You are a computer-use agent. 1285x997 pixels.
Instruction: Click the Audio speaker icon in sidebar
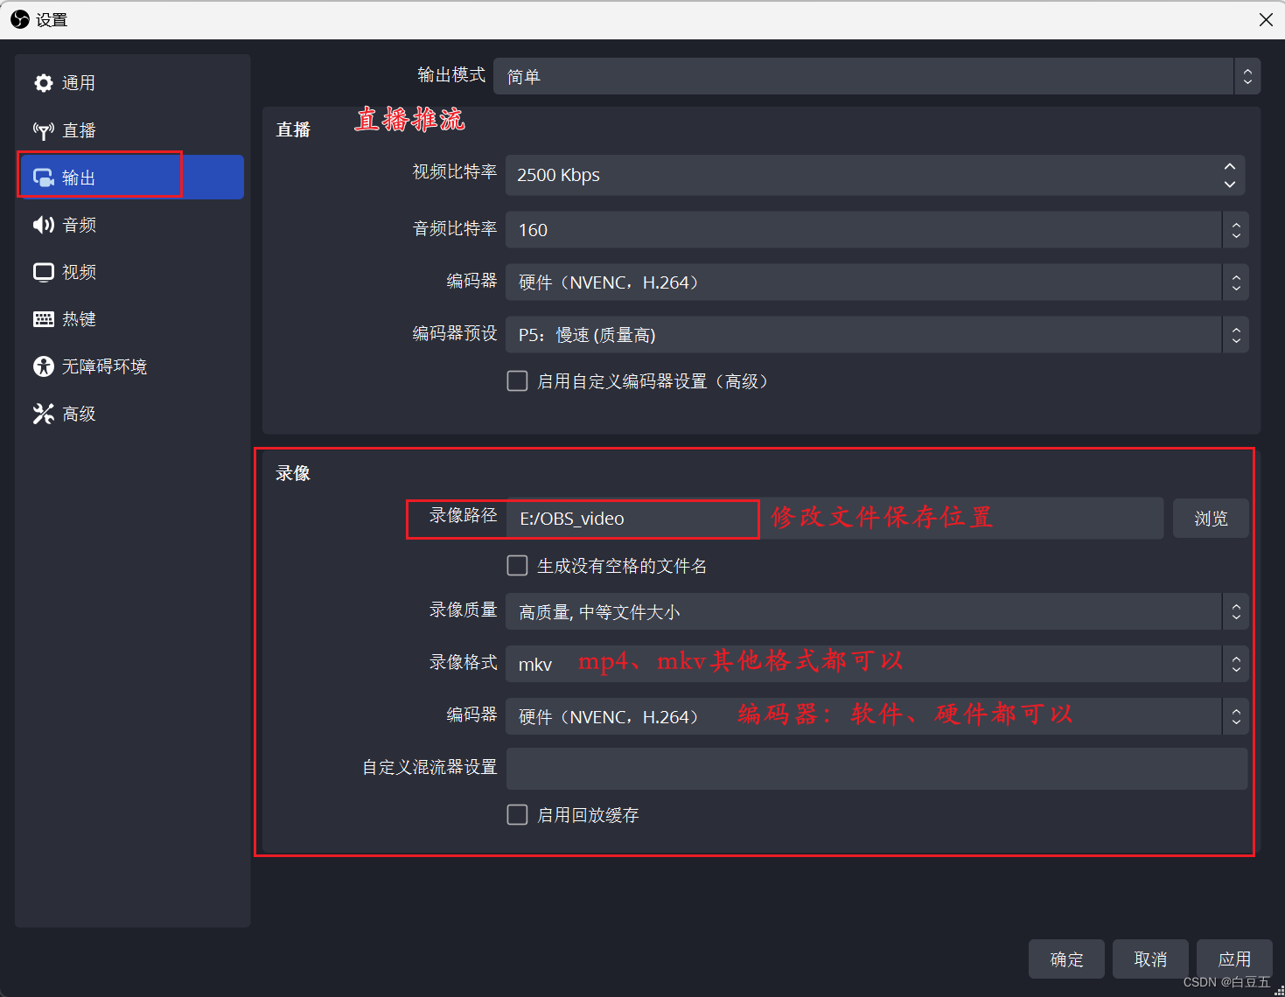click(x=44, y=225)
